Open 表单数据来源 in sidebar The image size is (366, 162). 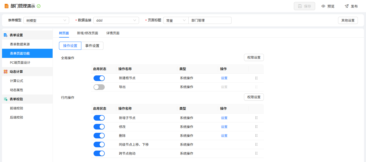[27, 44]
